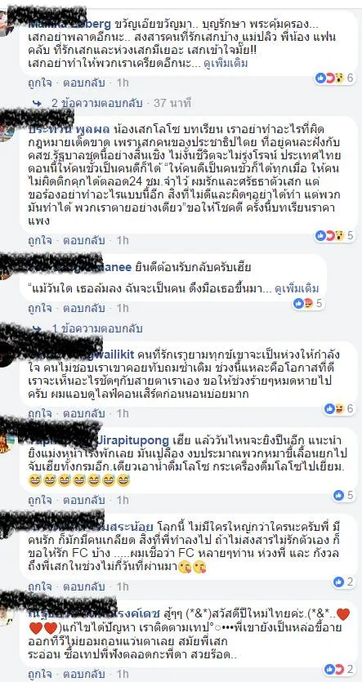
Task: Click like reaction icon showing 5 on เฮีย แล้ววันไหน comment
Action: point(339,495)
